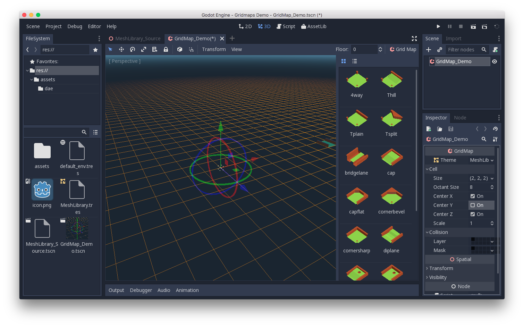Viewport: 524px width, 327px height.
Task: Toggle GridMap_Demo node visibility eye
Action: tap(494, 61)
